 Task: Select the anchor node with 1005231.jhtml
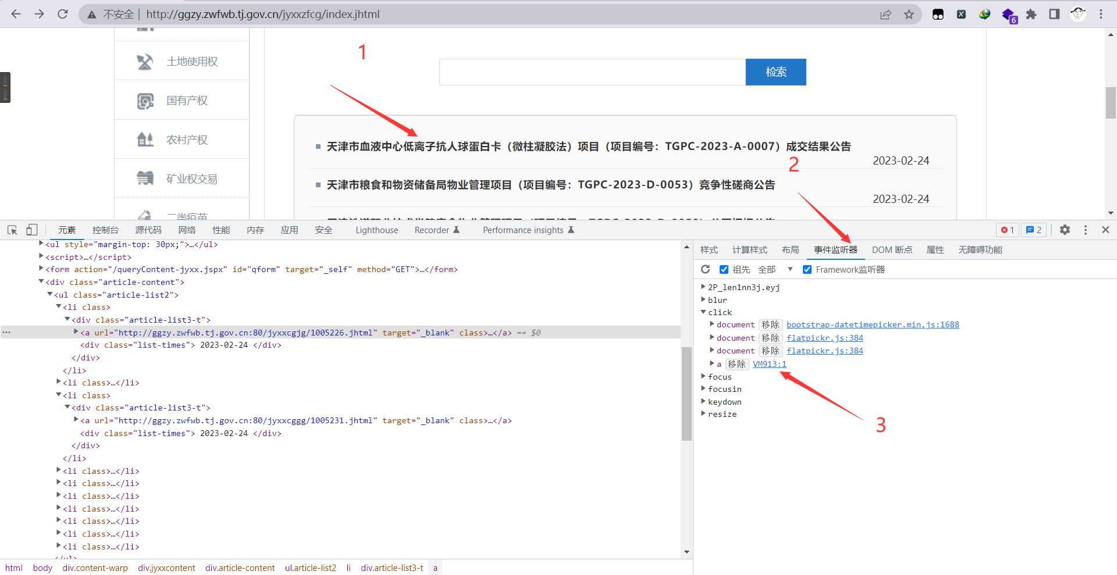(x=296, y=420)
